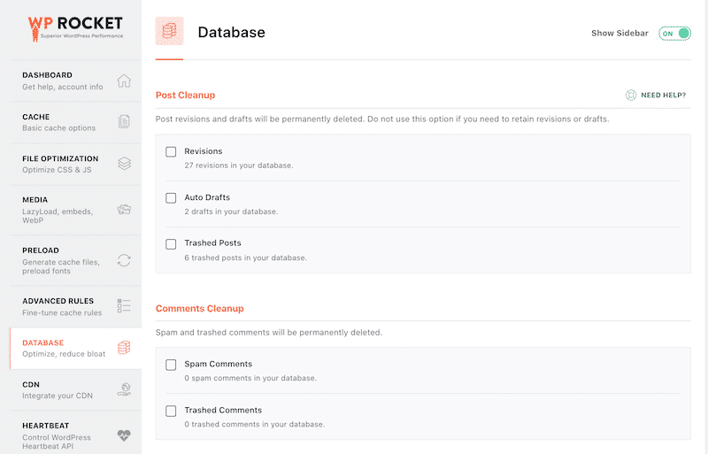
Task: Click the Dashboard house icon
Action: (124, 81)
